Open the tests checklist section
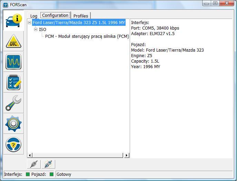 click(13, 83)
